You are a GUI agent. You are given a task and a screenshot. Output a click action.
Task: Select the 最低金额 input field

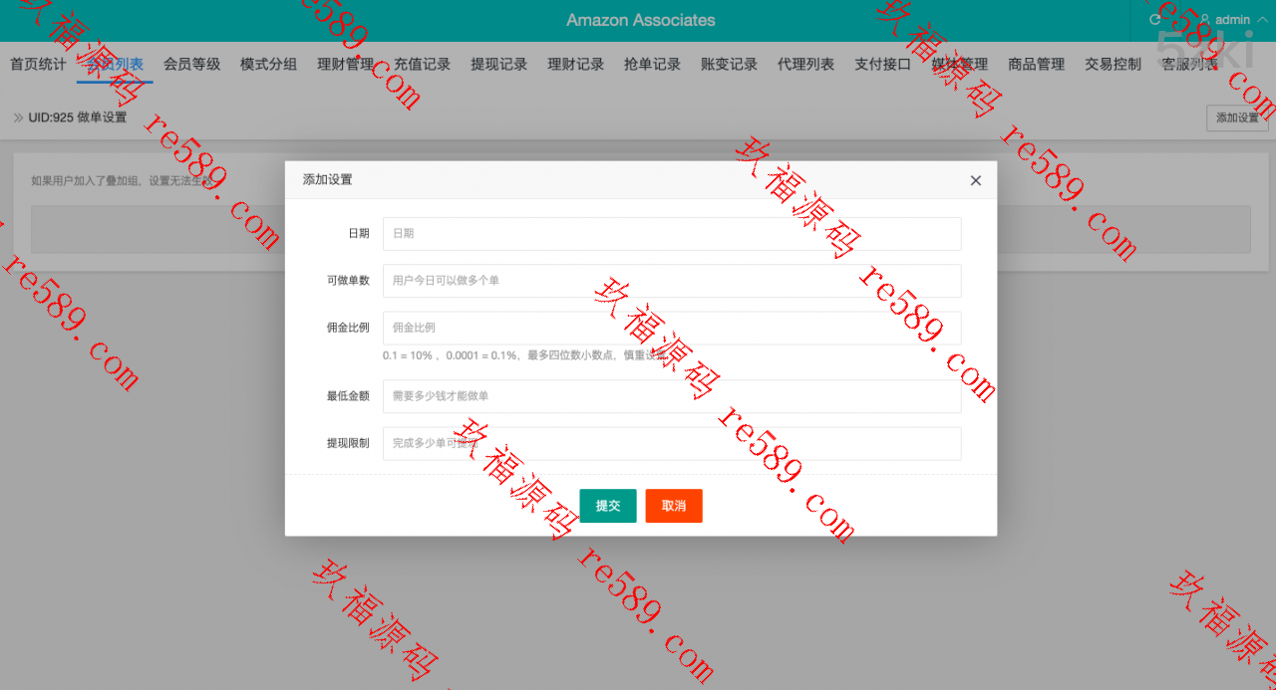pyautogui.click(x=671, y=395)
